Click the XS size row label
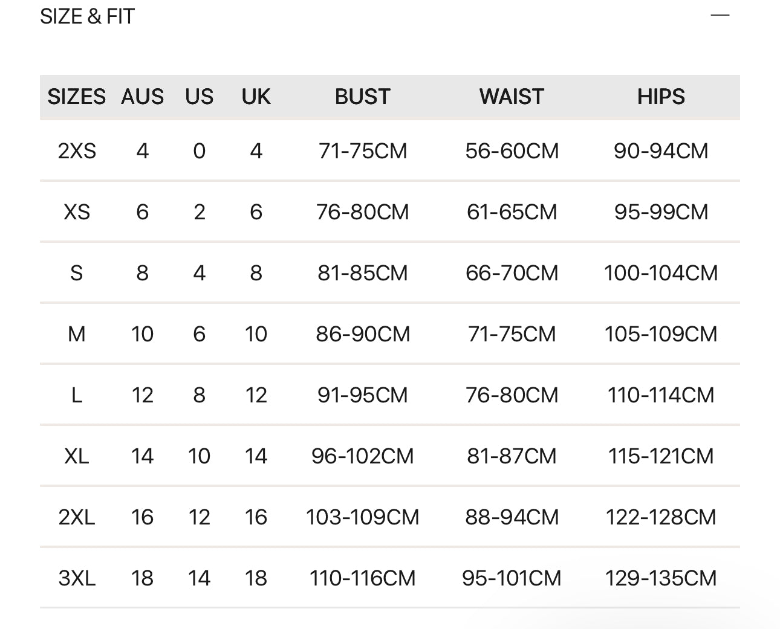780x629 pixels. pyautogui.click(x=77, y=212)
